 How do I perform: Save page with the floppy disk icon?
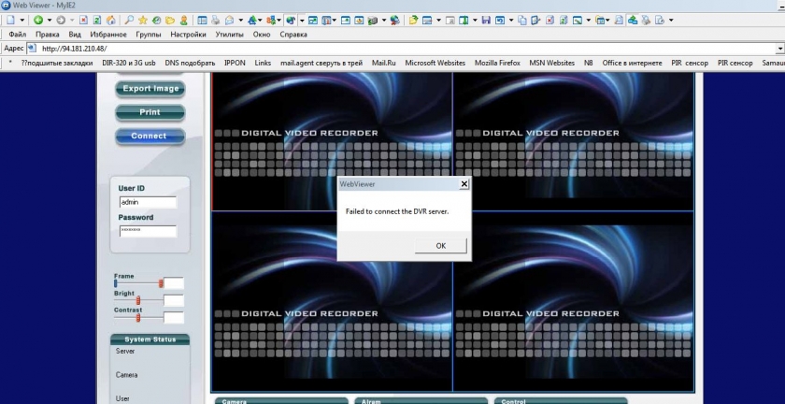tap(486, 20)
